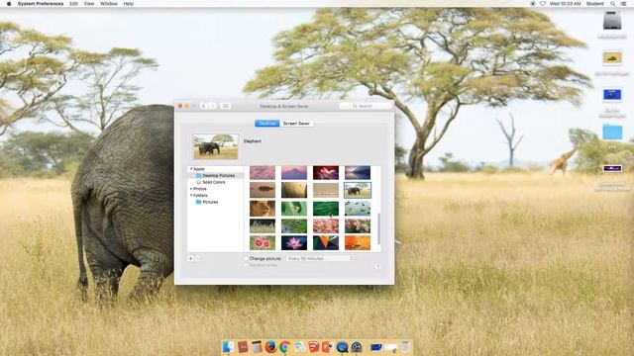
Task: Choose the purple lotus flower wallpaper
Action: click(294, 243)
